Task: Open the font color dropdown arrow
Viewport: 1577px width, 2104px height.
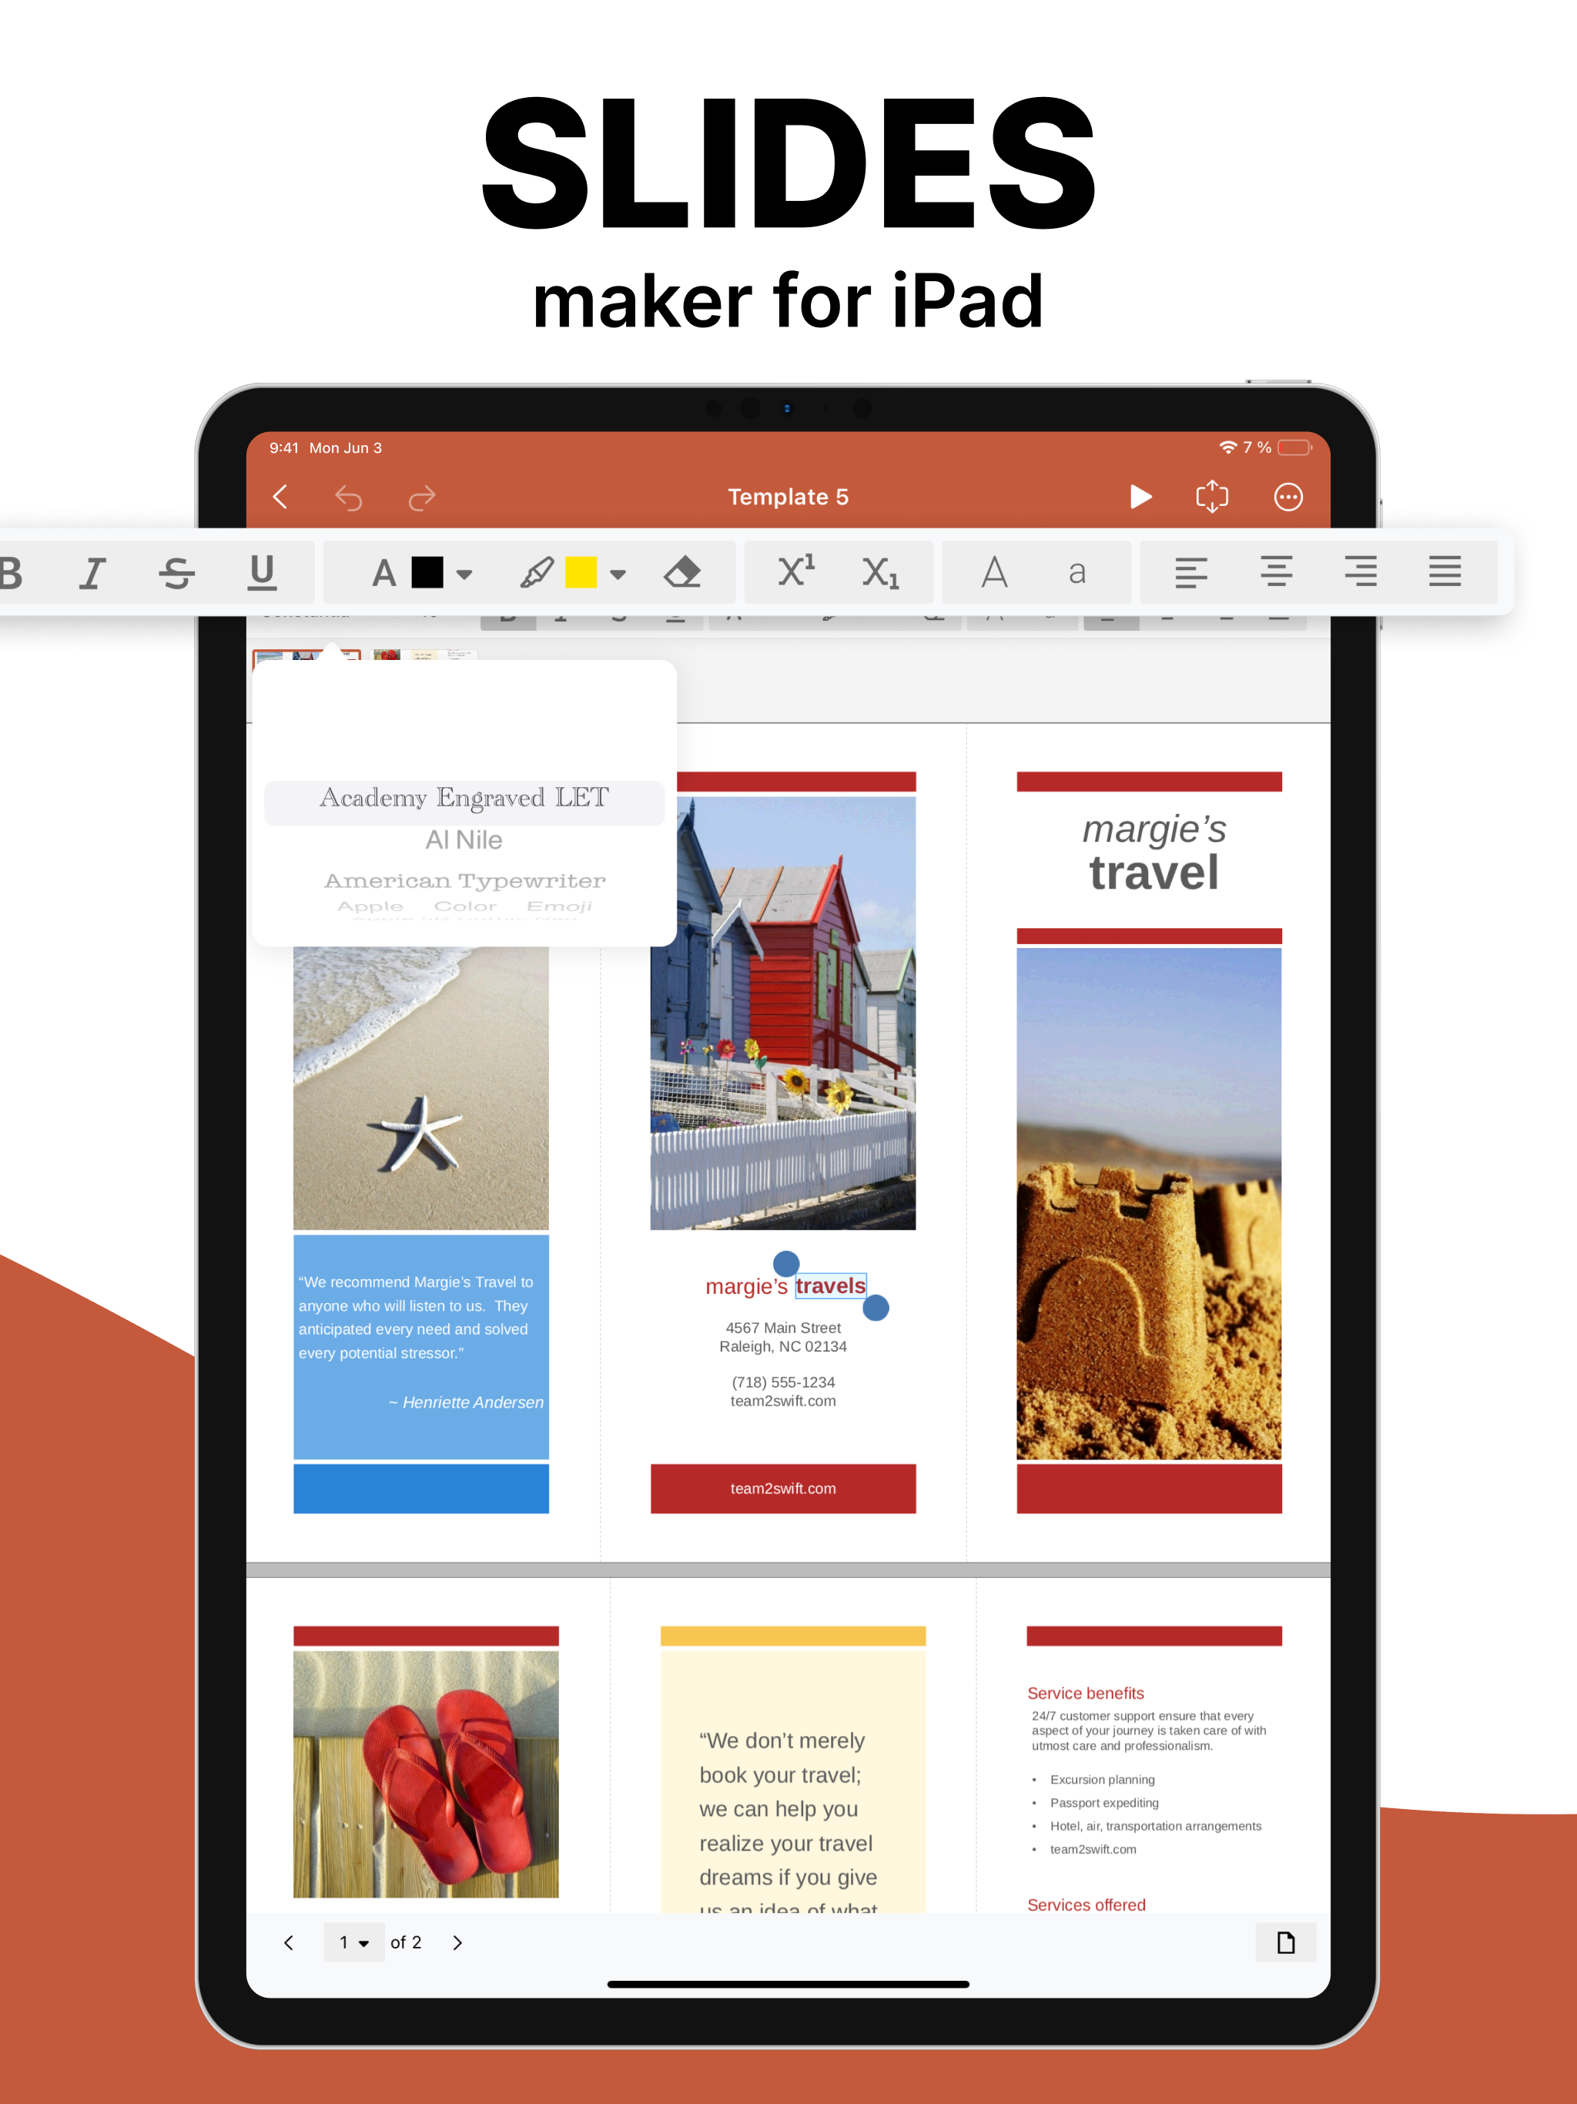Action: [464, 575]
